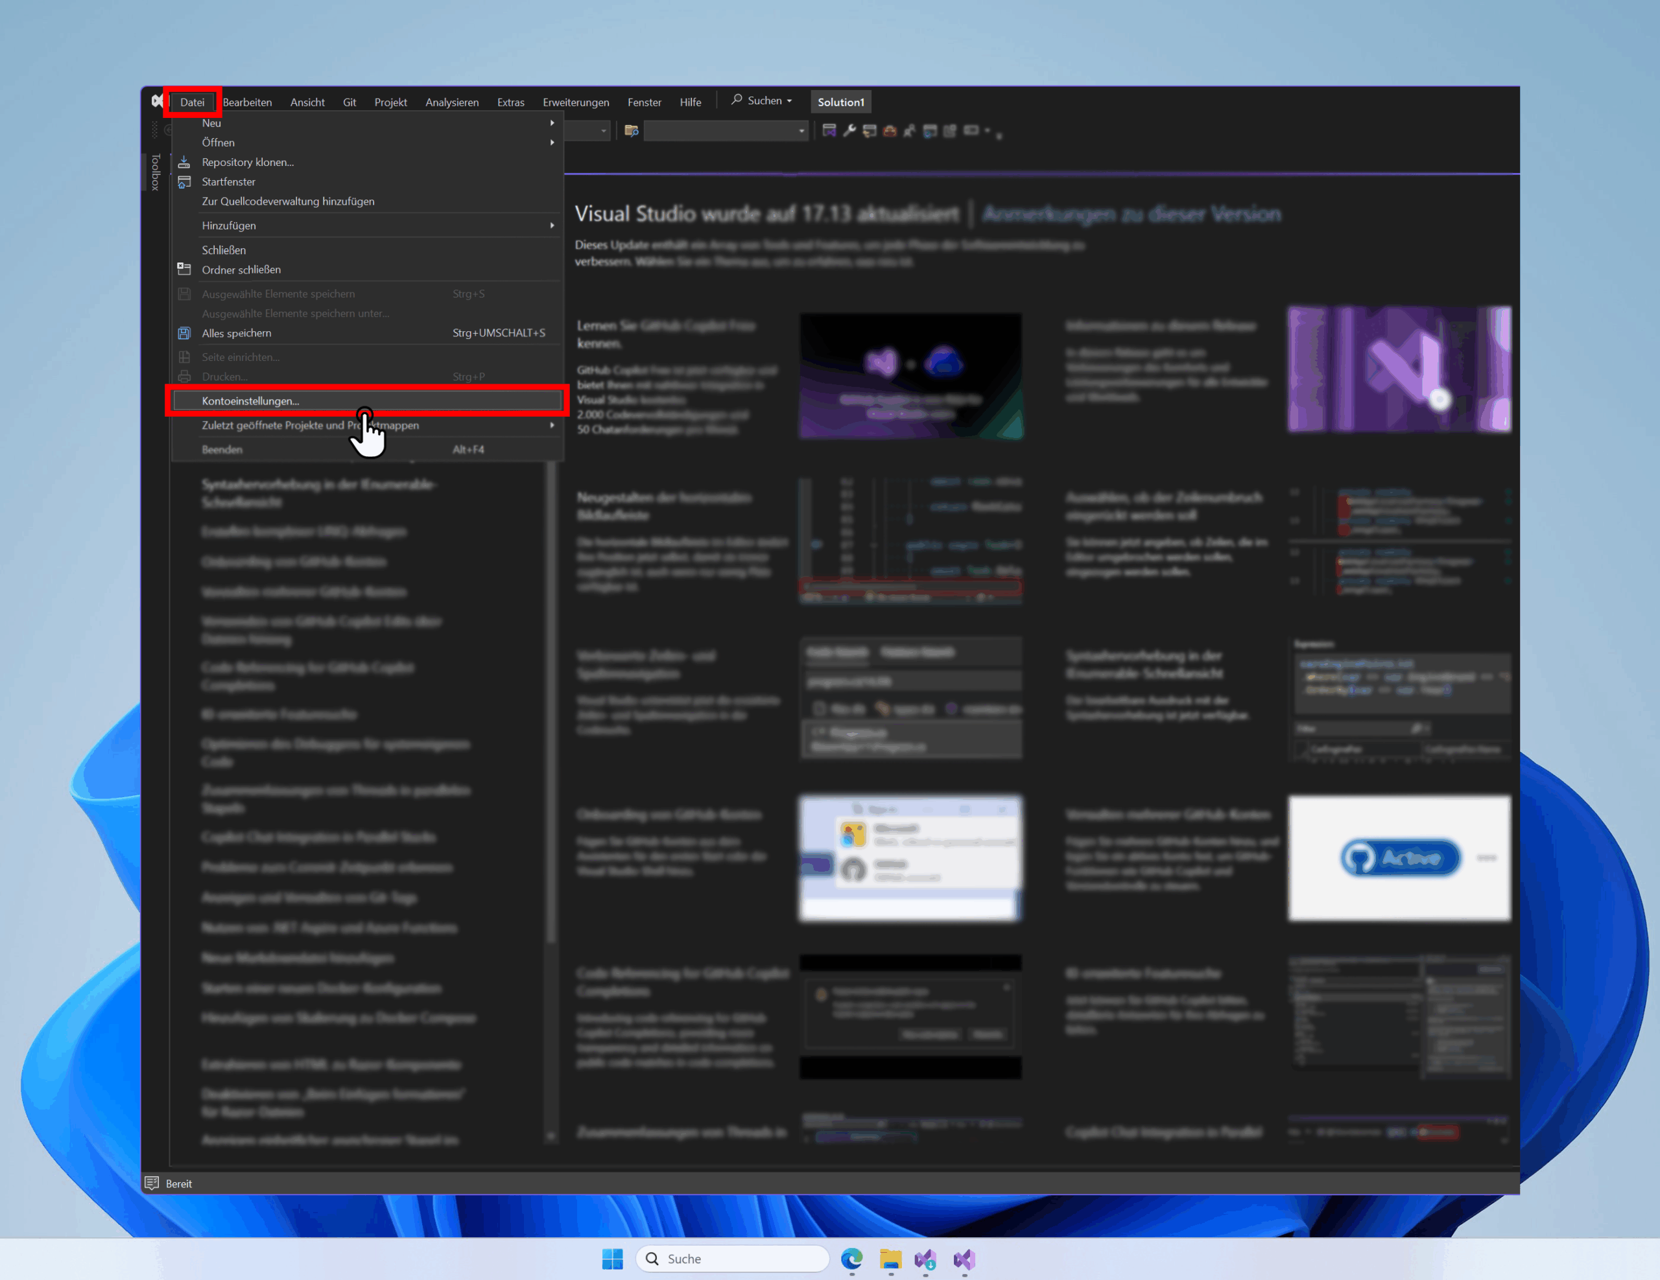This screenshot has width=1660, height=1280.
Task: Click the wrench properties toolbar icon
Action: click(849, 131)
